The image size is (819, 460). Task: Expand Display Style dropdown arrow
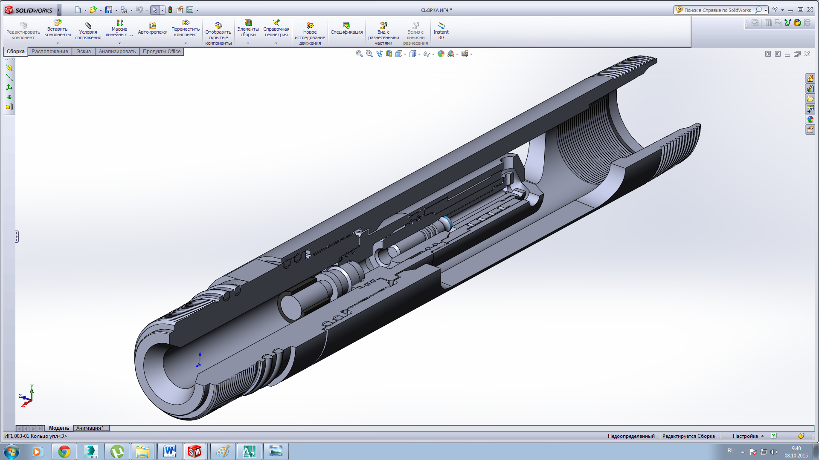point(419,54)
